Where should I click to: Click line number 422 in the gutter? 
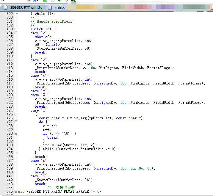(x=10, y=103)
